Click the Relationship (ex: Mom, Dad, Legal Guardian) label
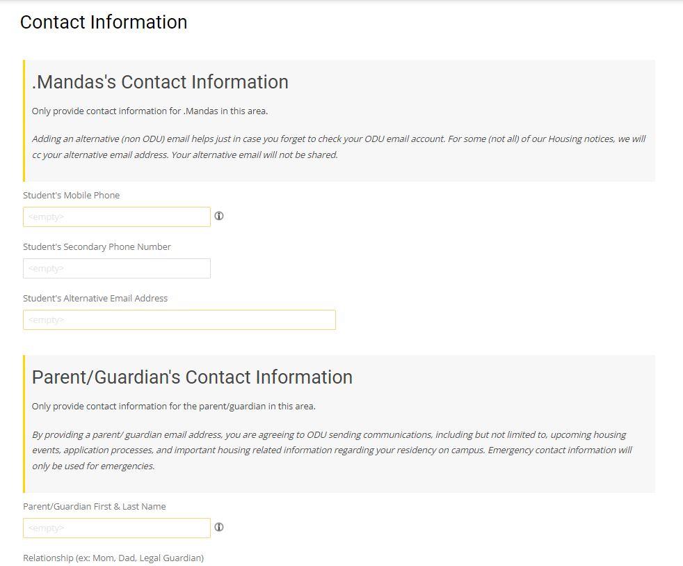This screenshot has width=683, height=566. pos(113,558)
